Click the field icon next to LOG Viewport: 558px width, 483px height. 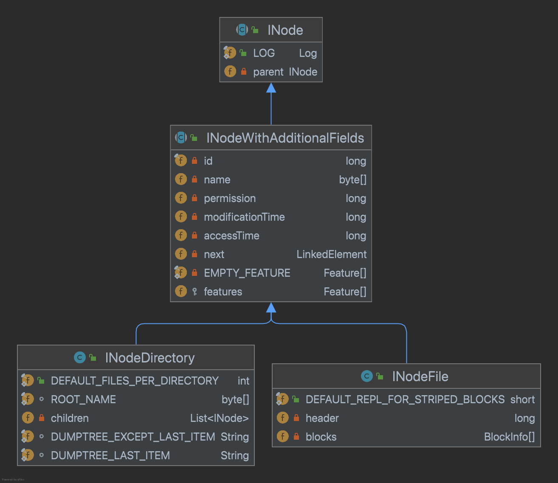point(230,53)
